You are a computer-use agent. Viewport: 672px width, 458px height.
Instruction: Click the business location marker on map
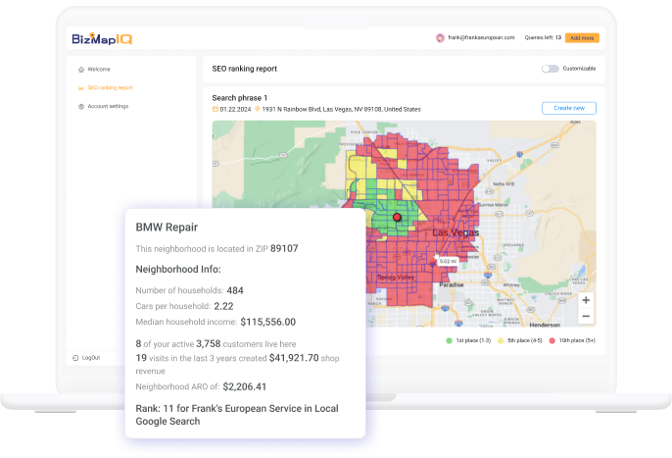click(397, 216)
